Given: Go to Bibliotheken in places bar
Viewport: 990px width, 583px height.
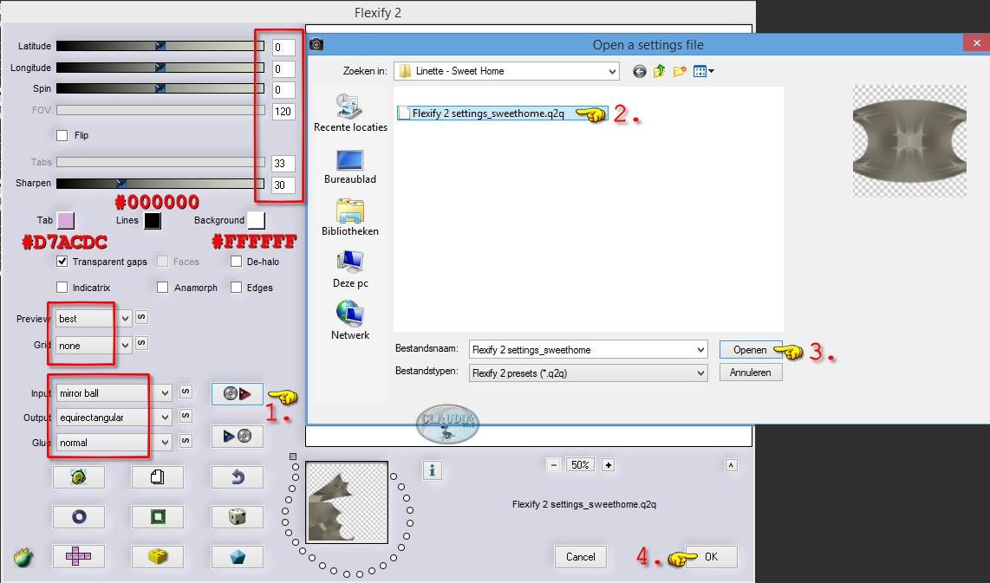Looking at the screenshot, I should (x=350, y=217).
